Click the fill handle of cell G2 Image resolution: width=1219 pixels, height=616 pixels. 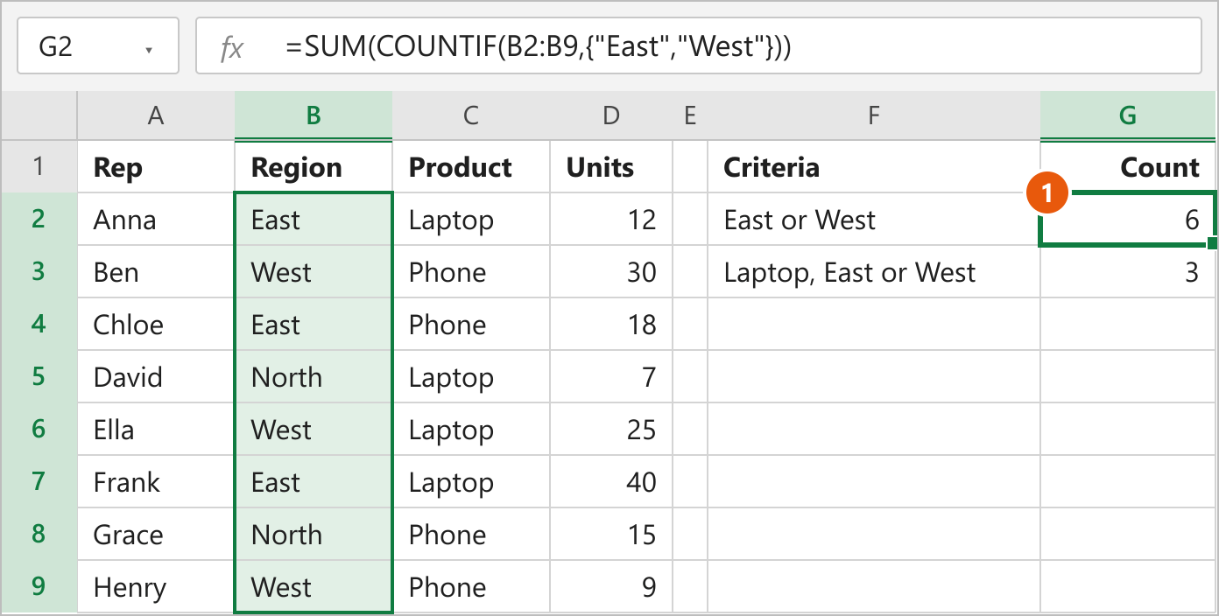[x=1212, y=243]
